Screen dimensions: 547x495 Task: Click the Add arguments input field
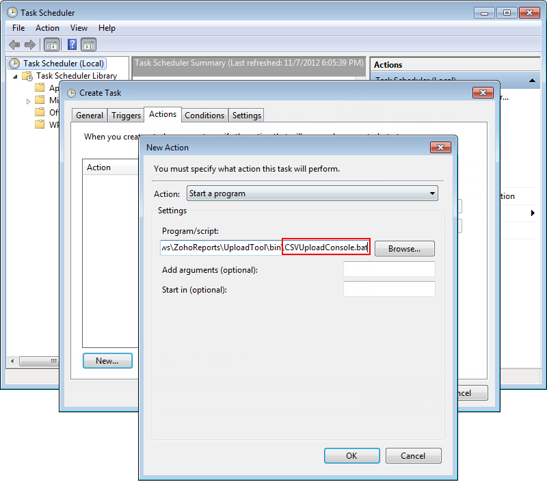pyautogui.click(x=389, y=269)
